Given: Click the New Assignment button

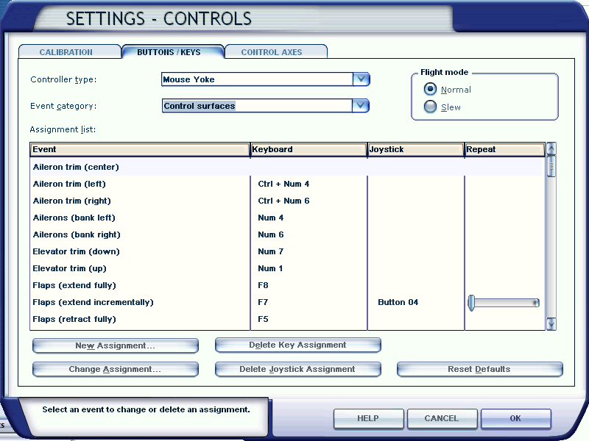Looking at the screenshot, I should tap(116, 345).
